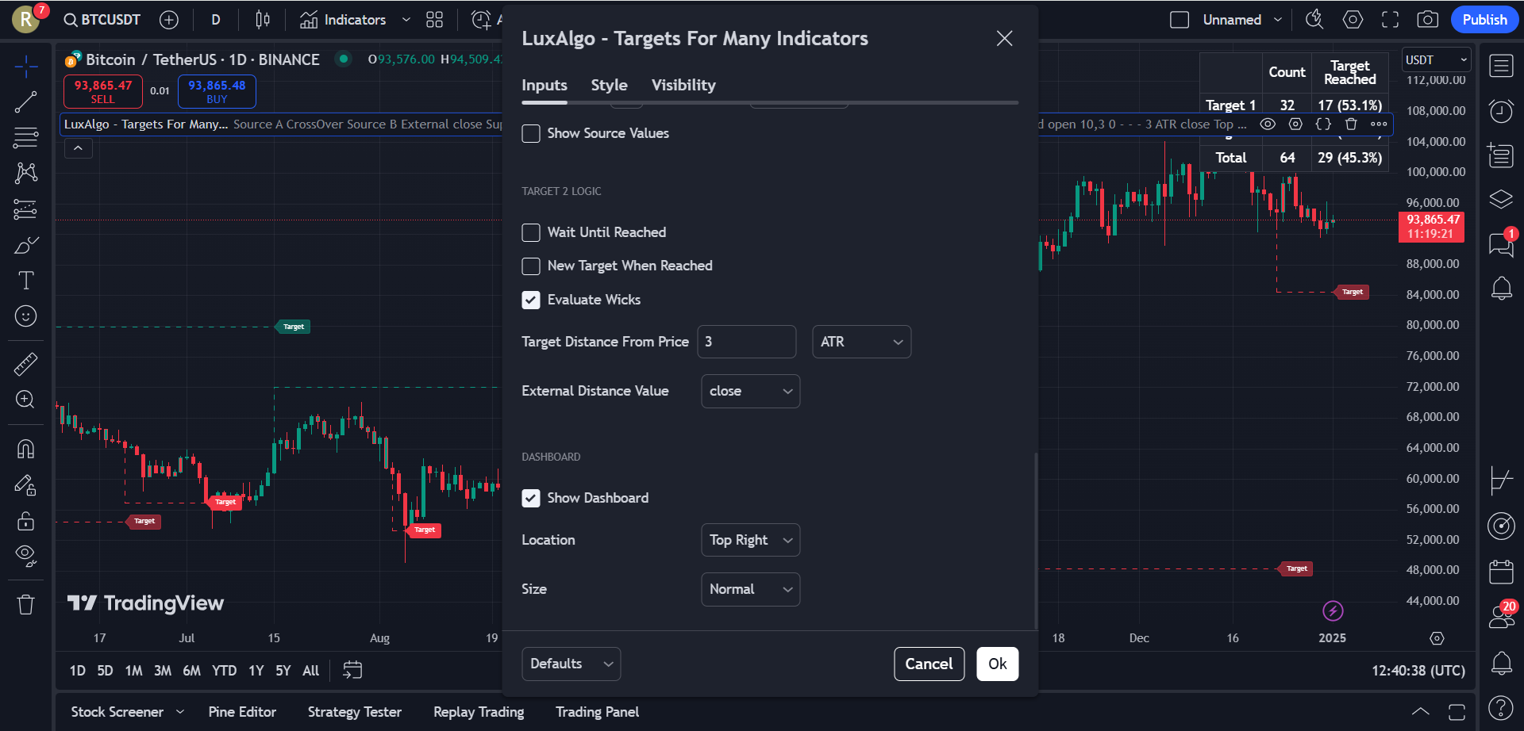Toggle magnet mode
The image size is (1524, 731).
pos(25,449)
